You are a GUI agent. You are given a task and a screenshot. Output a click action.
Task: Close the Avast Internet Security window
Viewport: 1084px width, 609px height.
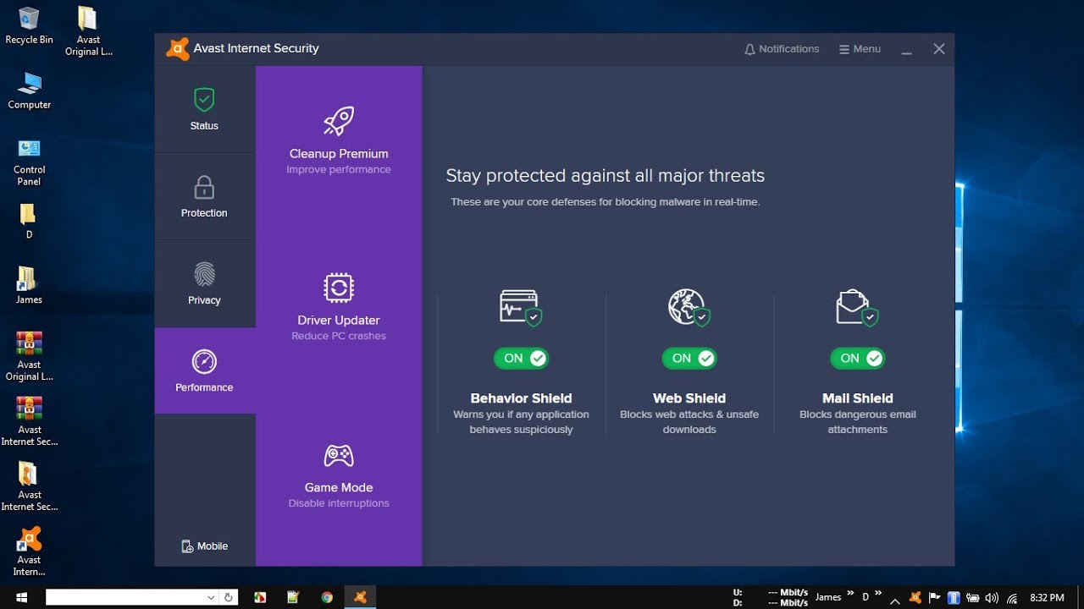(x=939, y=49)
